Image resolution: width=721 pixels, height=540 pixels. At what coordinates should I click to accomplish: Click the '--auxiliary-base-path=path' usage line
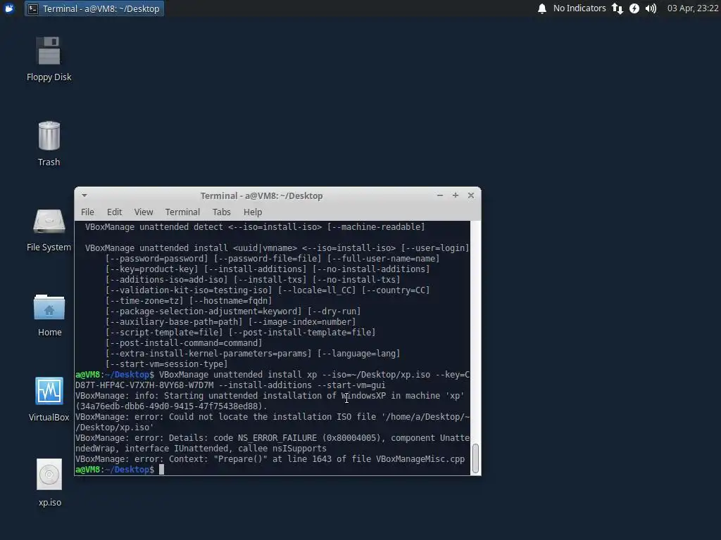pyautogui.click(x=230, y=322)
